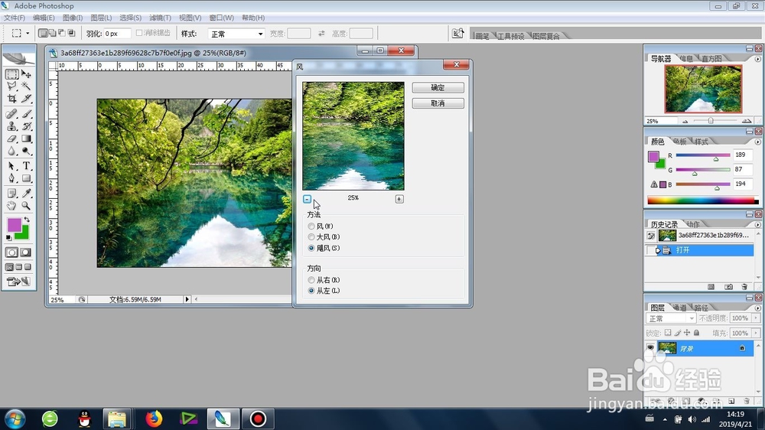Select the Notes tool

[x=11, y=194]
